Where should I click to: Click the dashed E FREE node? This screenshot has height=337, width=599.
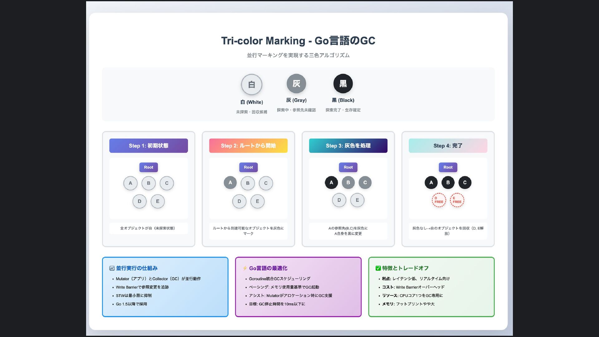[x=457, y=200]
